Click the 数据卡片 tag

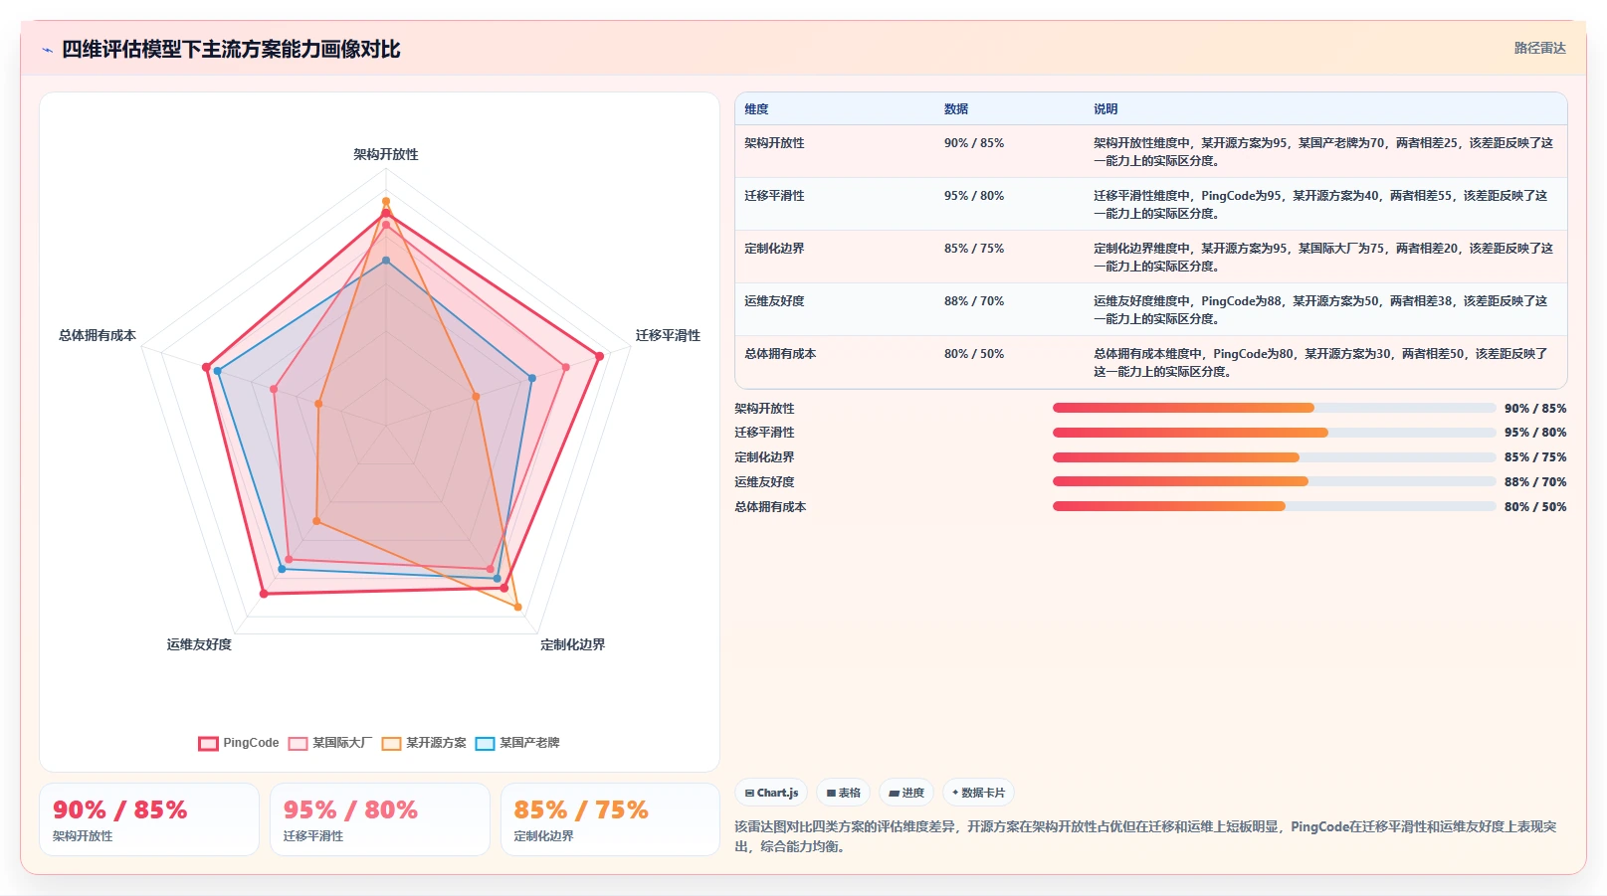point(978,793)
